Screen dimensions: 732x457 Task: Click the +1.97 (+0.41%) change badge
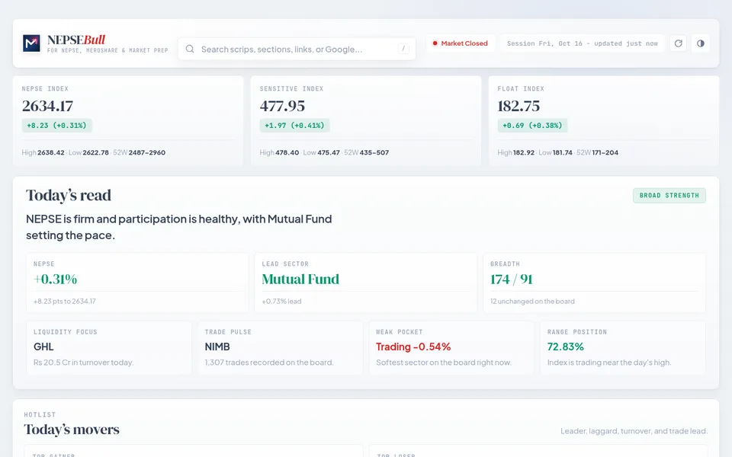click(294, 126)
